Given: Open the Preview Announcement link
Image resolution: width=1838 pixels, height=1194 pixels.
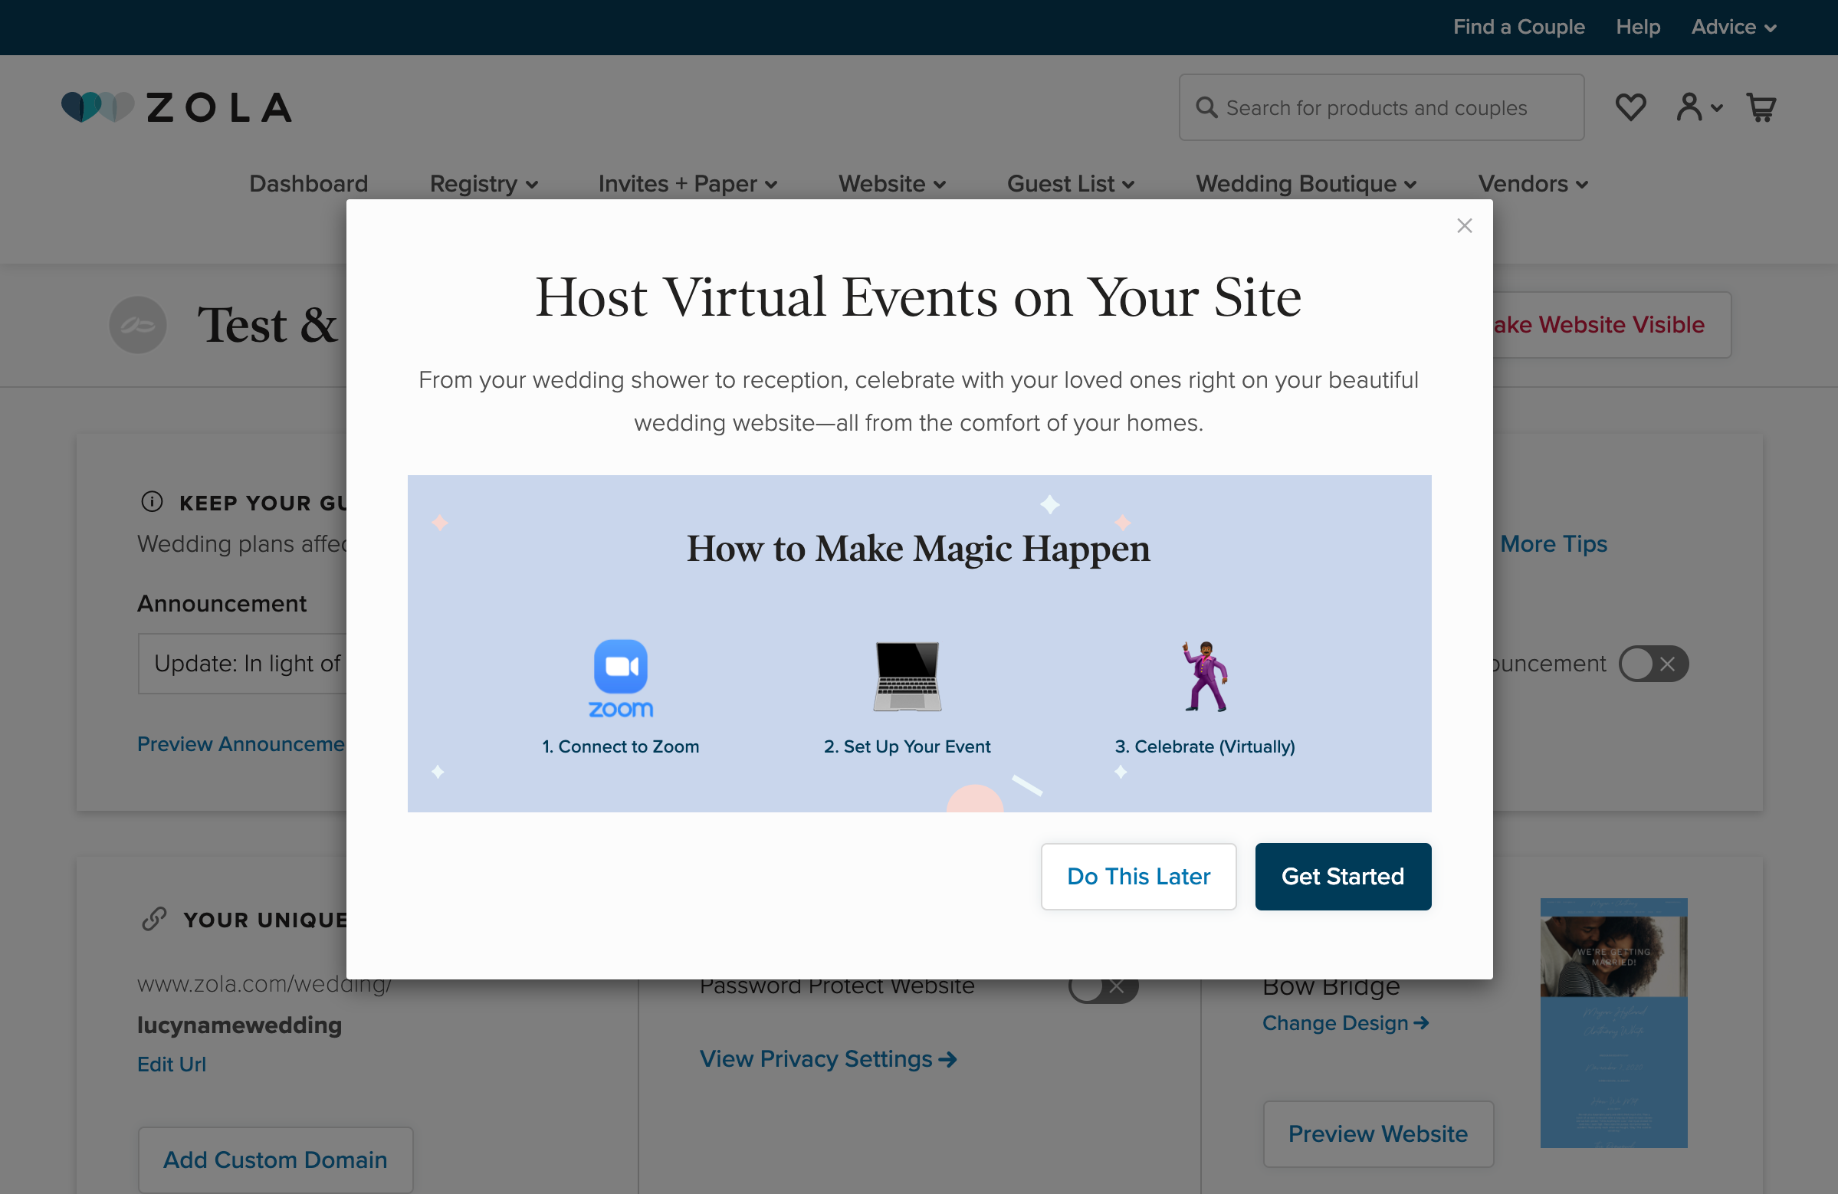Looking at the screenshot, I should 241,743.
